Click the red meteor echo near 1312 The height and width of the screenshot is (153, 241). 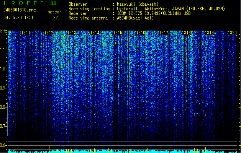coord(49,114)
